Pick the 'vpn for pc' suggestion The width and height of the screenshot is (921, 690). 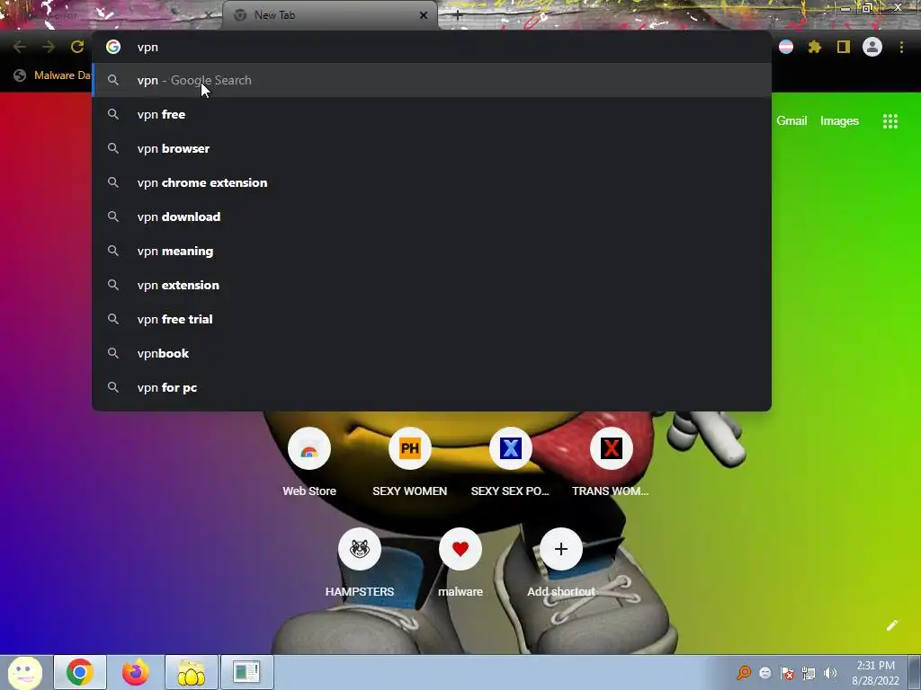432,387
